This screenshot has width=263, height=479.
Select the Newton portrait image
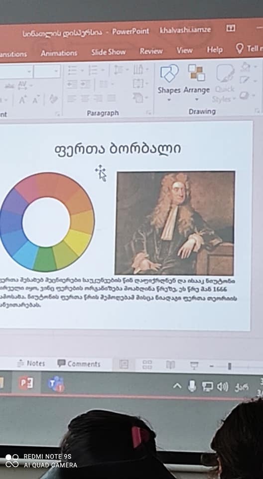coord(175,223)
